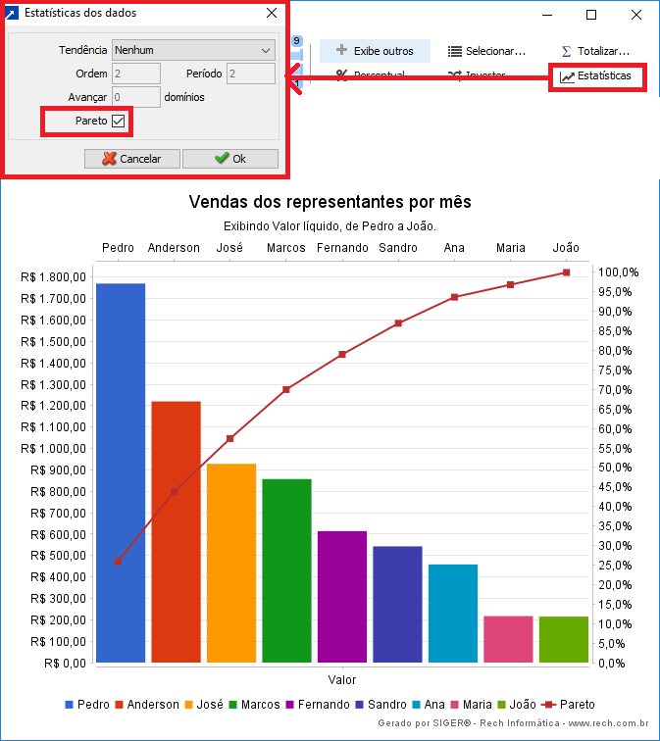This screenshot has width=660, height=741.
Task: Click the Totalizar... sigma option
Action: tap(595, 51)
